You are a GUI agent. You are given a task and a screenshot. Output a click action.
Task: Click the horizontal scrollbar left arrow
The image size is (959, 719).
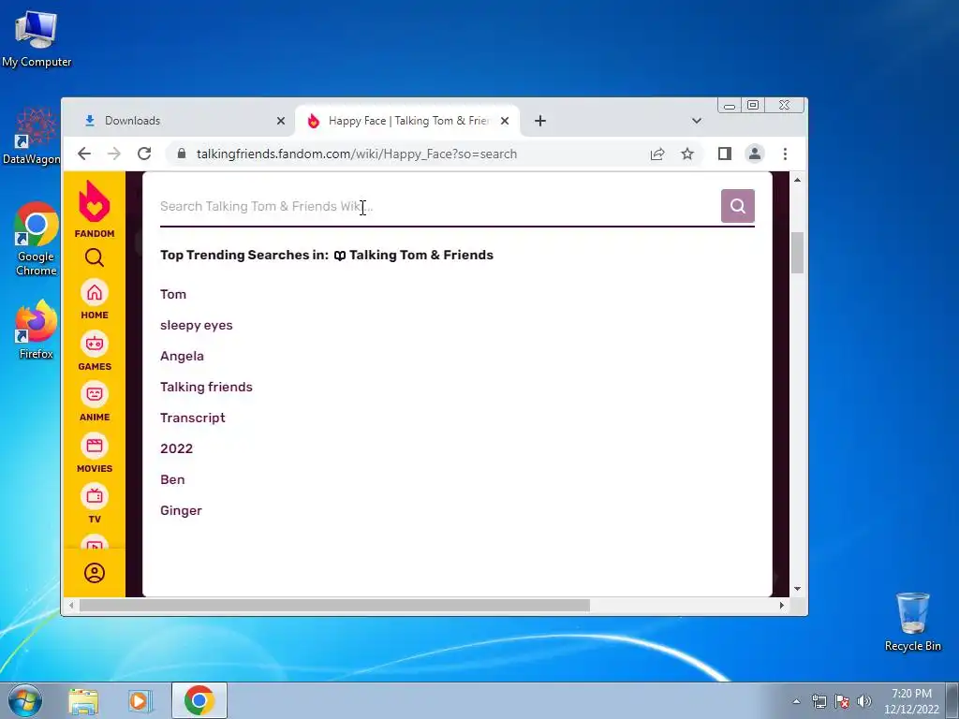pyautogui.click(x=71, y=606)
